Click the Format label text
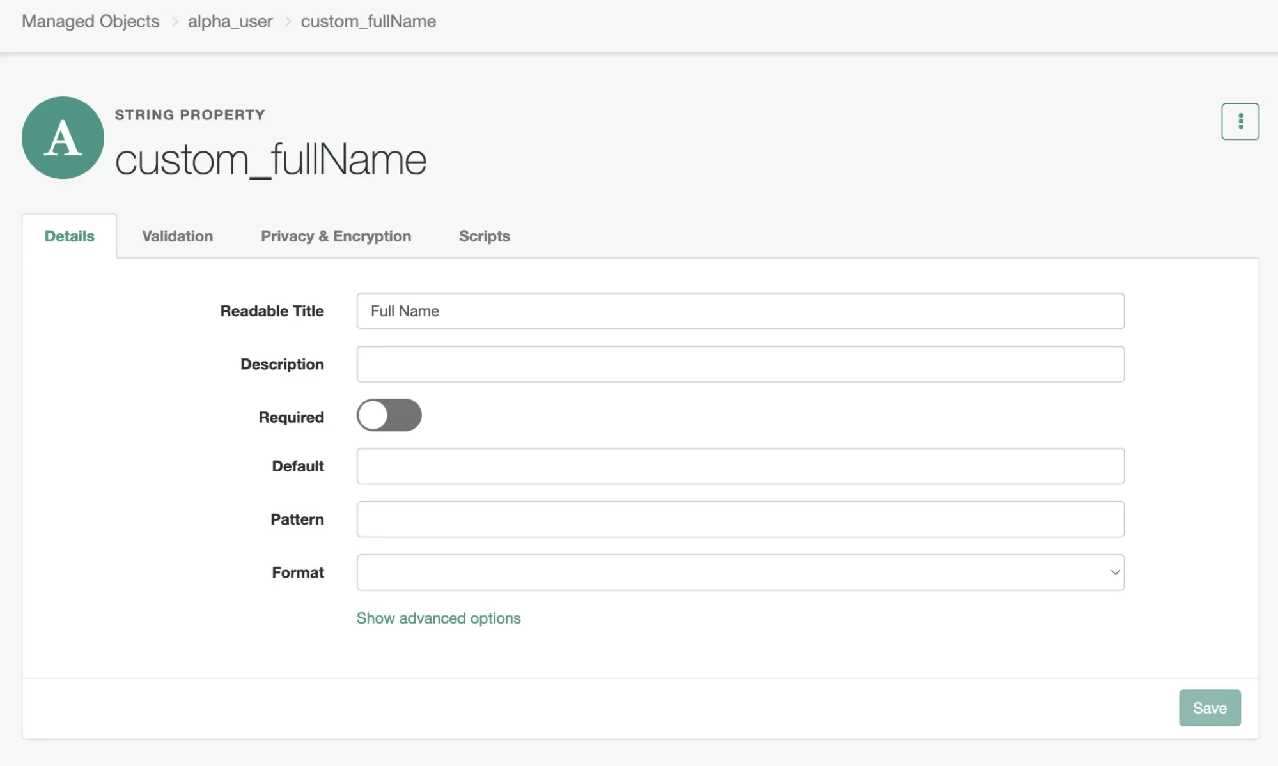Image resolution: width=1278 pixels, height=766 pixels. pos(298,572)
